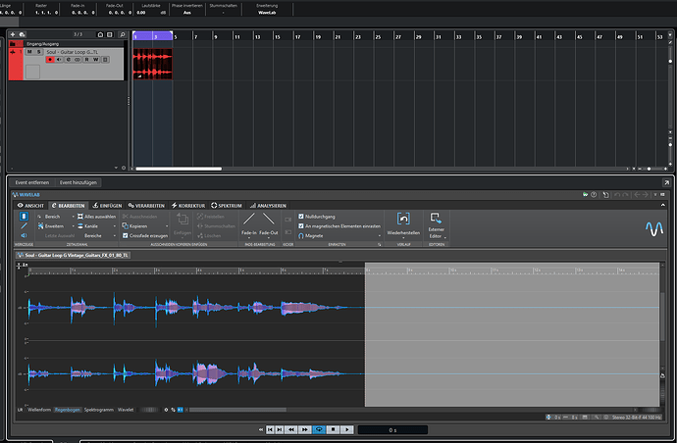This screenshot has height=443, width=677.
Task: Click the WaveLab help question icon
Action: 594,194
